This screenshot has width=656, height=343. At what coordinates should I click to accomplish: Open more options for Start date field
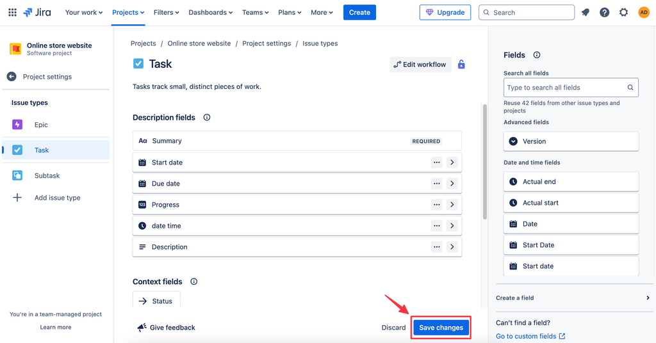click(x=437, y=163)
